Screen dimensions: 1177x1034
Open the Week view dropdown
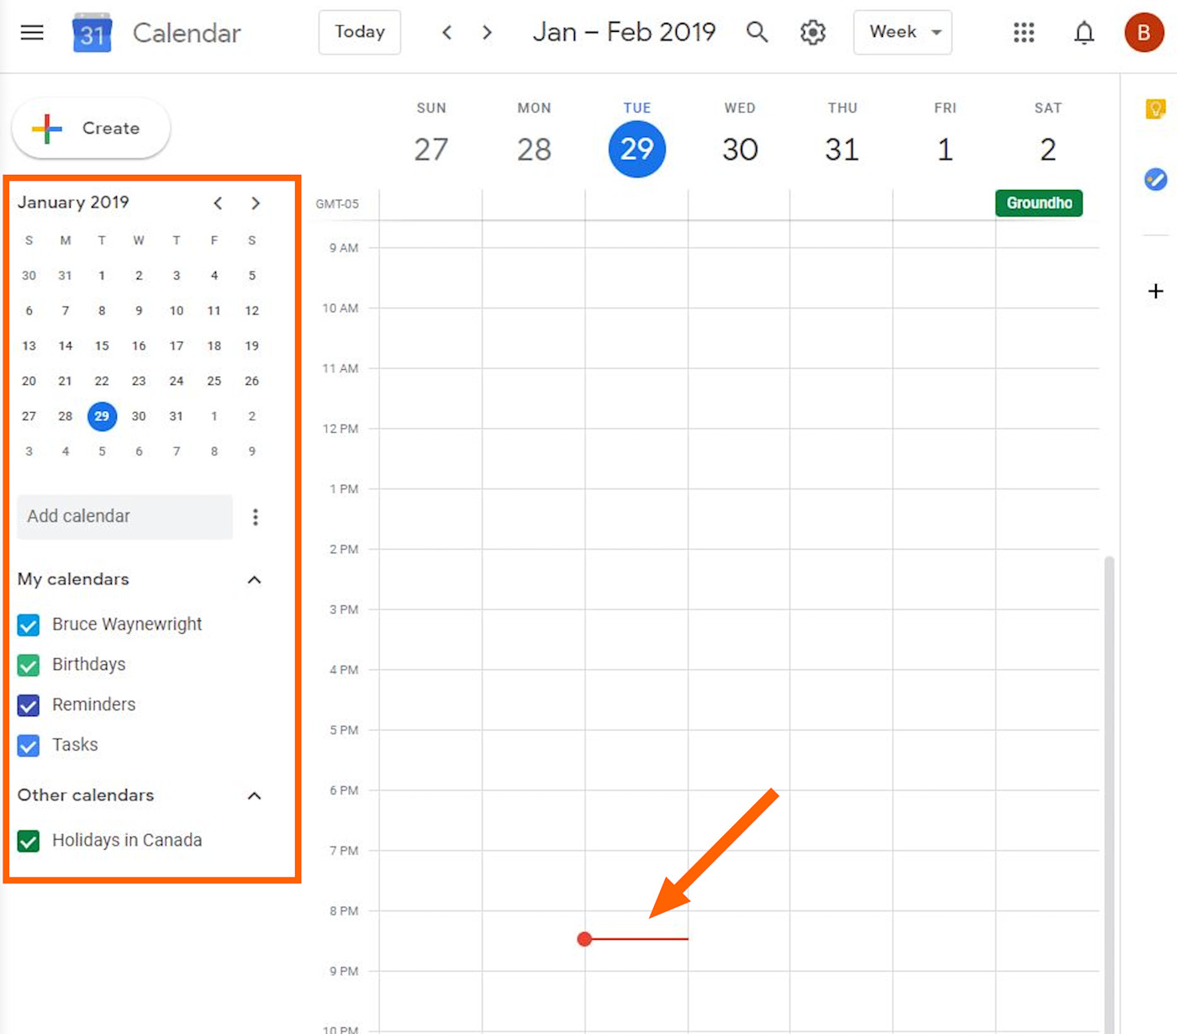pyautogui.click(x=902, y=32)
